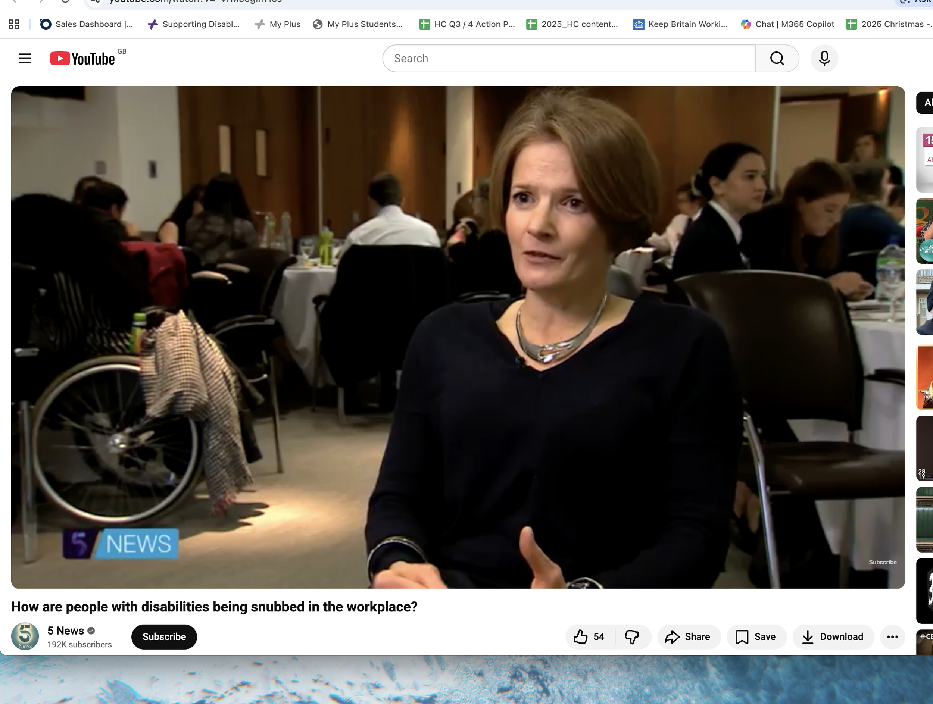Open the 2025 Christmas bookmark

tap(889, 24)
